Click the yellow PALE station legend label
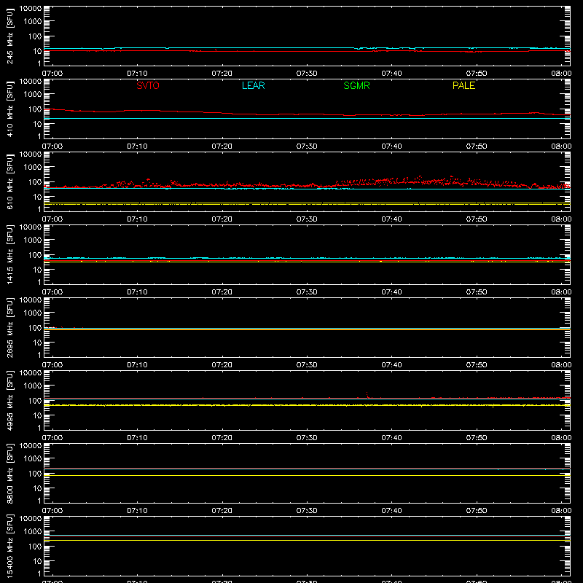This screenshot has width=583, height=583. click(463, 85)
